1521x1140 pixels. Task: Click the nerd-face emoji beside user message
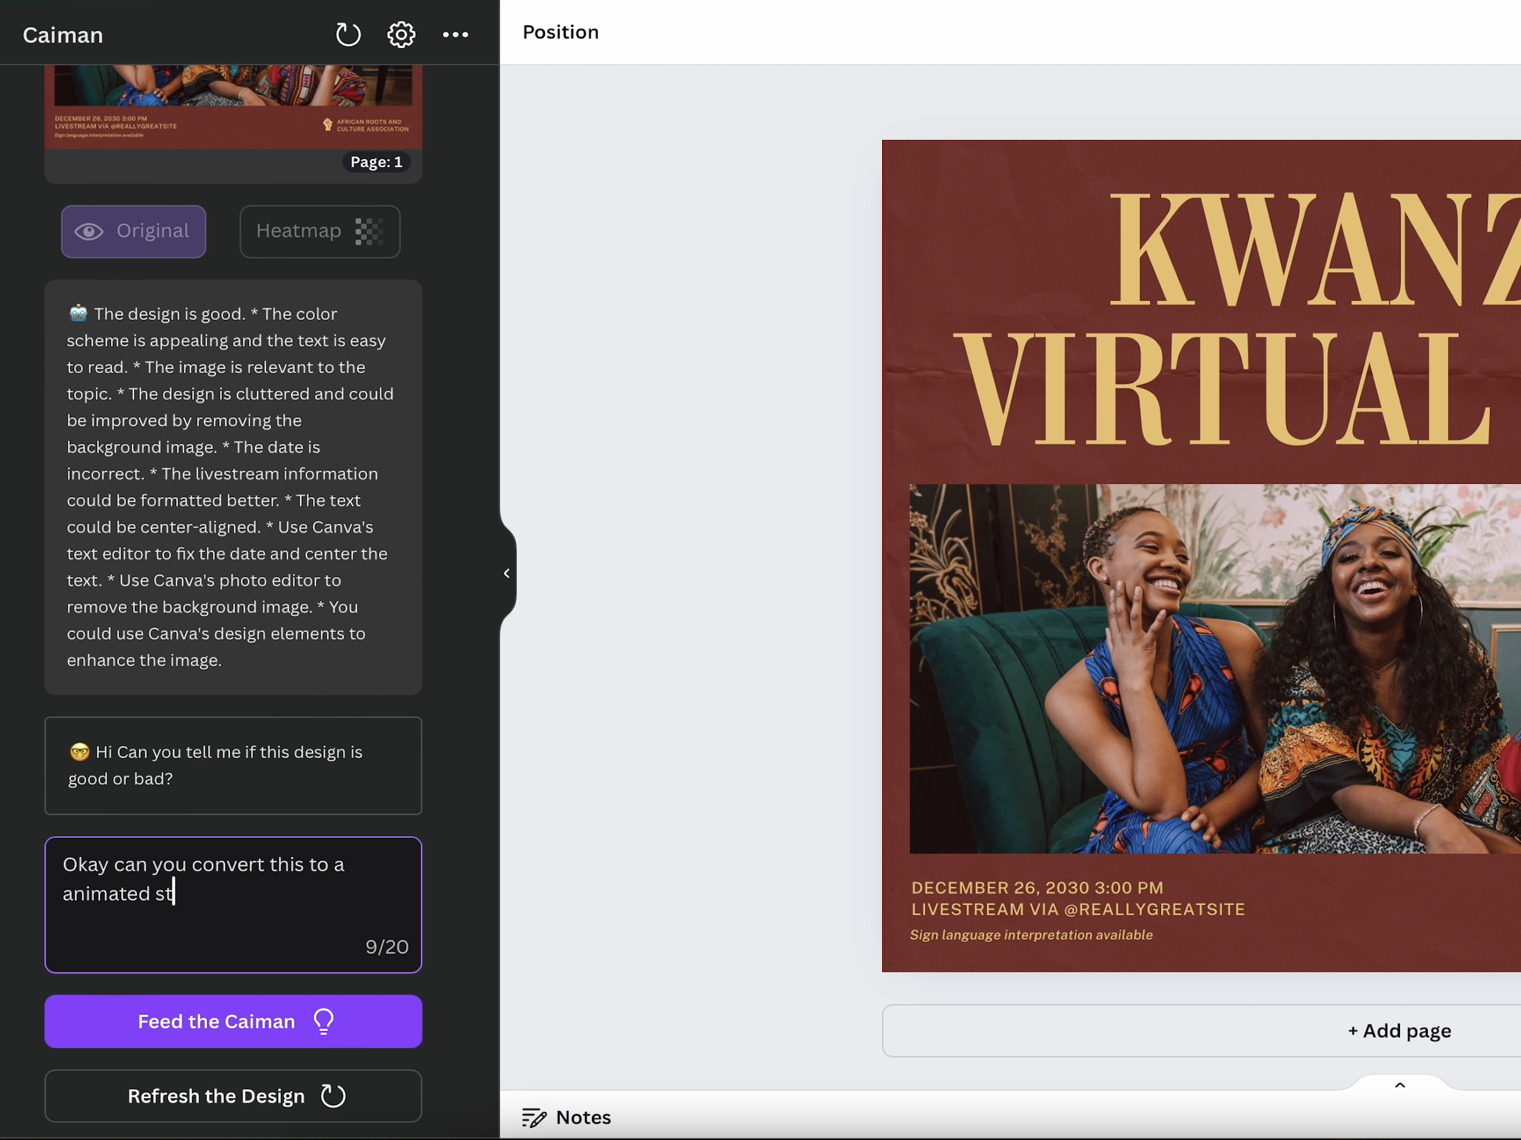pos(80,752)
